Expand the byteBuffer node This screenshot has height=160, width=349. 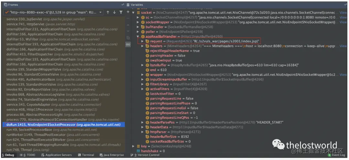[143, 65]
